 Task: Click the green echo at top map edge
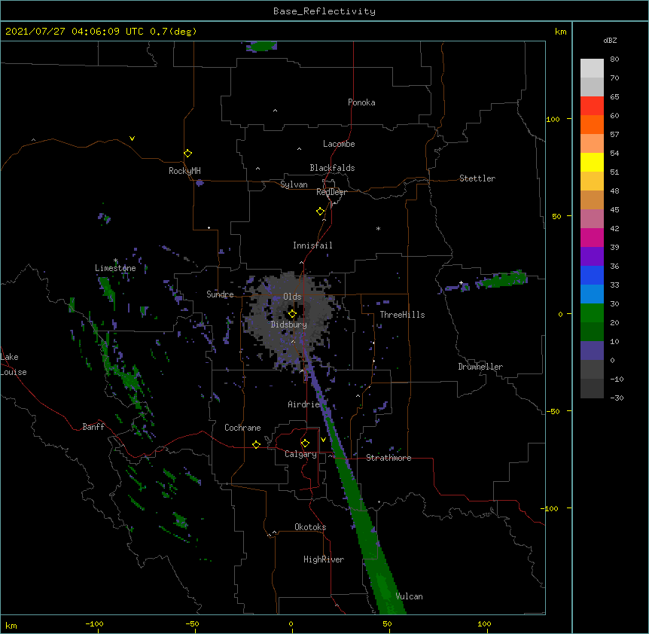click(261, 46)
